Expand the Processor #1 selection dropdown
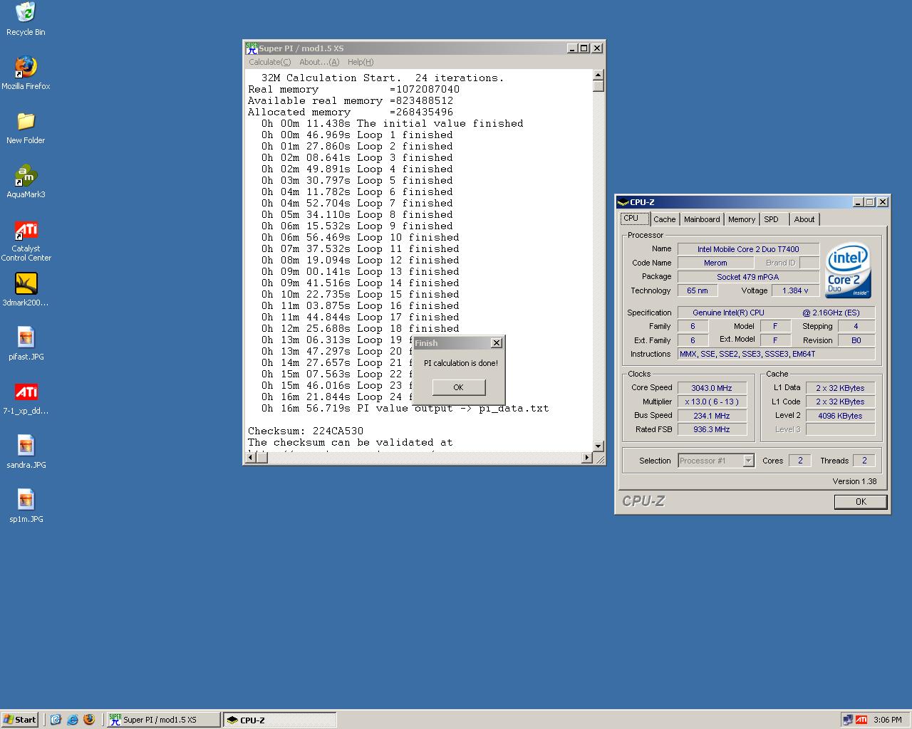This screenshot has width=912, height=729. click(748, 461)
